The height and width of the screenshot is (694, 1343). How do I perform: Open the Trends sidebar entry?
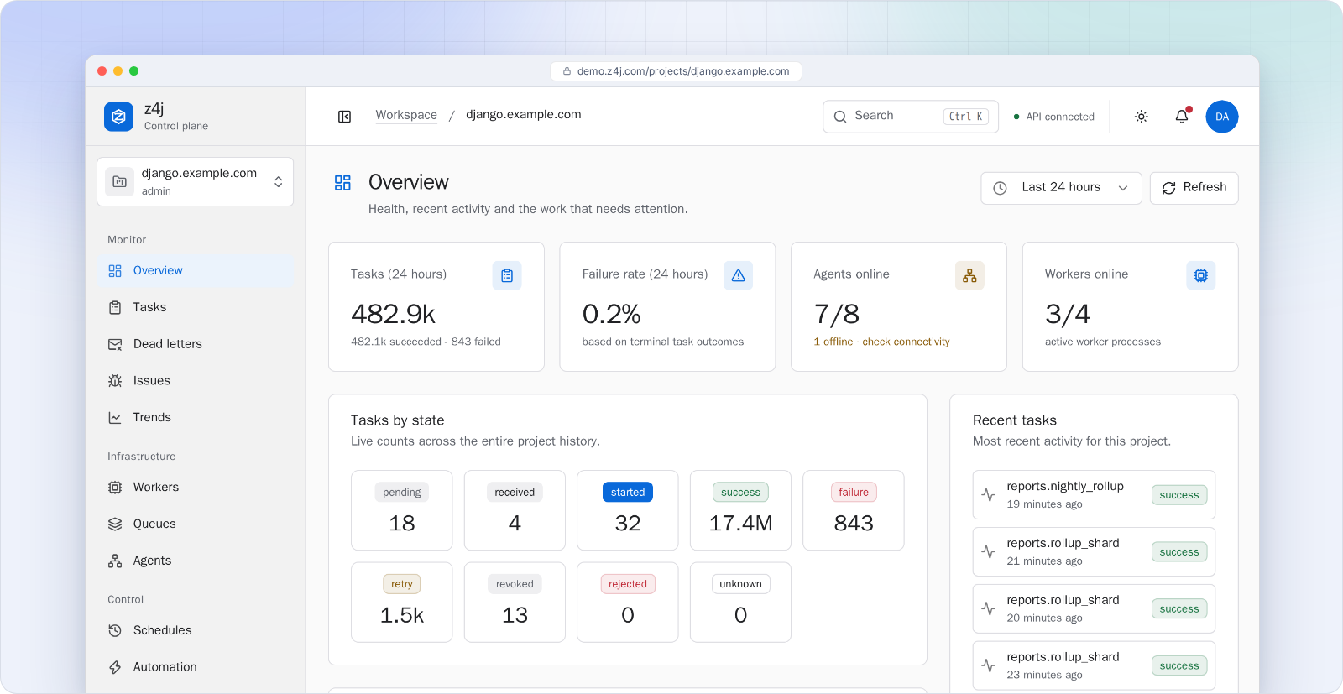pyautogui.click(x=195, y=417)
